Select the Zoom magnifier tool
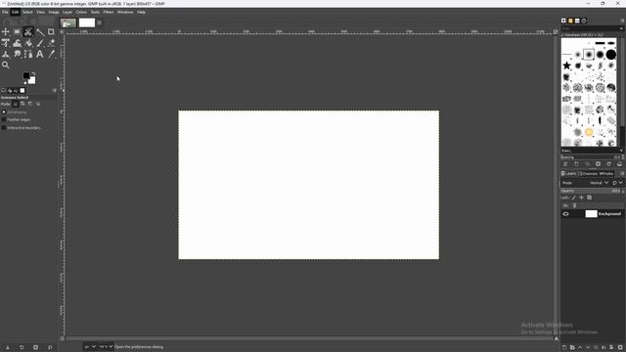This screenshot has height=352, width=626. 6,66
